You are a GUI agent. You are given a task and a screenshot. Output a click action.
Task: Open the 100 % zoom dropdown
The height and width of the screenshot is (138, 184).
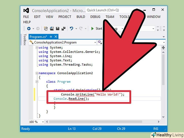click(43, 122)
